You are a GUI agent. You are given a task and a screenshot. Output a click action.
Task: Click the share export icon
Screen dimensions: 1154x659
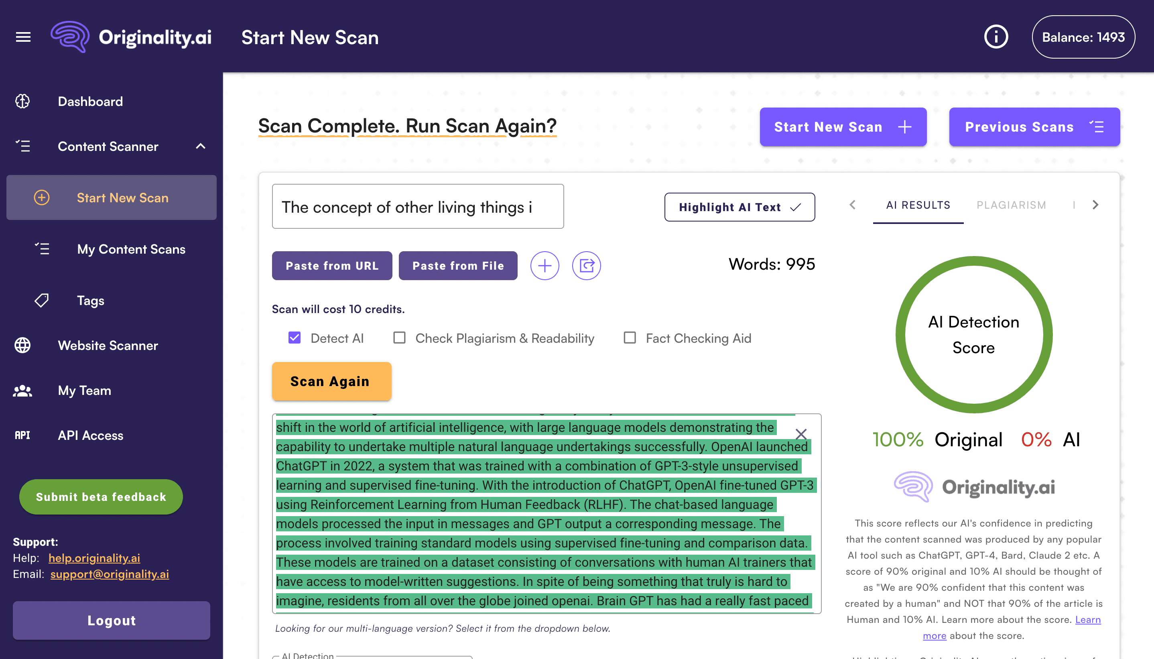[586, 266]
